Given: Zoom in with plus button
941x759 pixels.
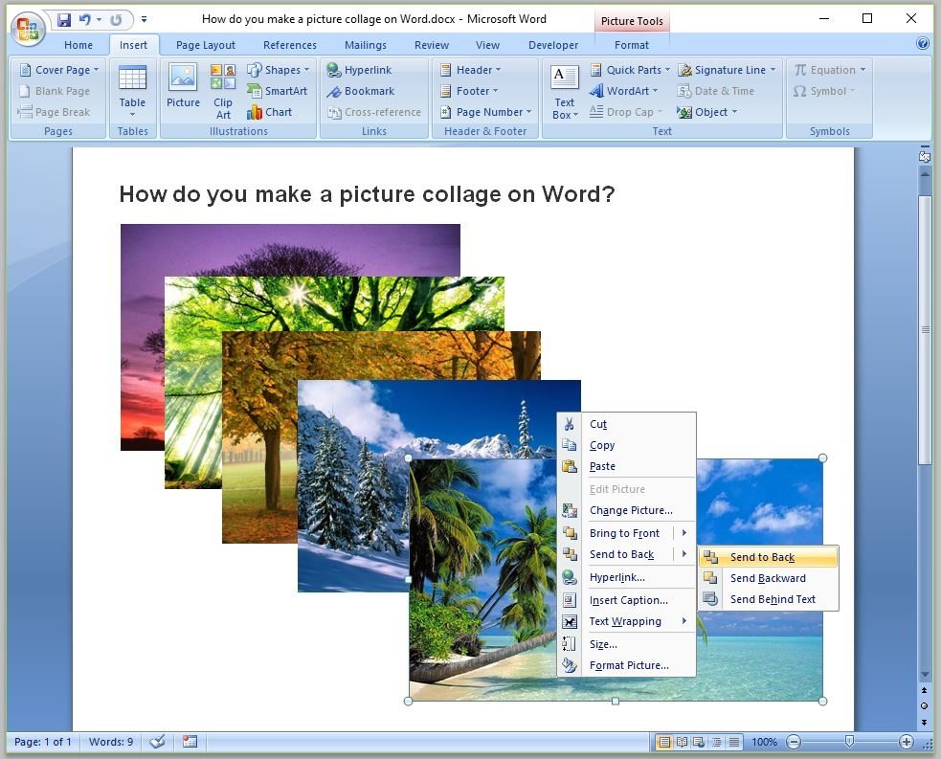Looking at the screenshot, I should (907, 742).
